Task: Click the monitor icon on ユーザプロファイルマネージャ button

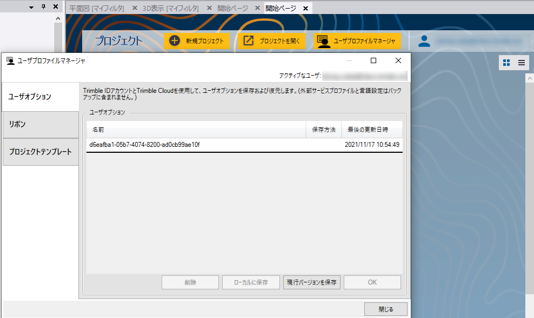Action: click(x=324, y=40)
